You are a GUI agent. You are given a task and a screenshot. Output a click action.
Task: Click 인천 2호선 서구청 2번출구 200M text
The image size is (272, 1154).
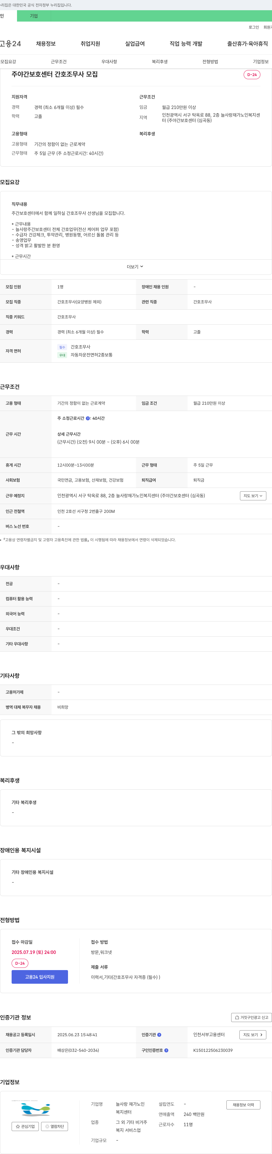tap(86, 511)
